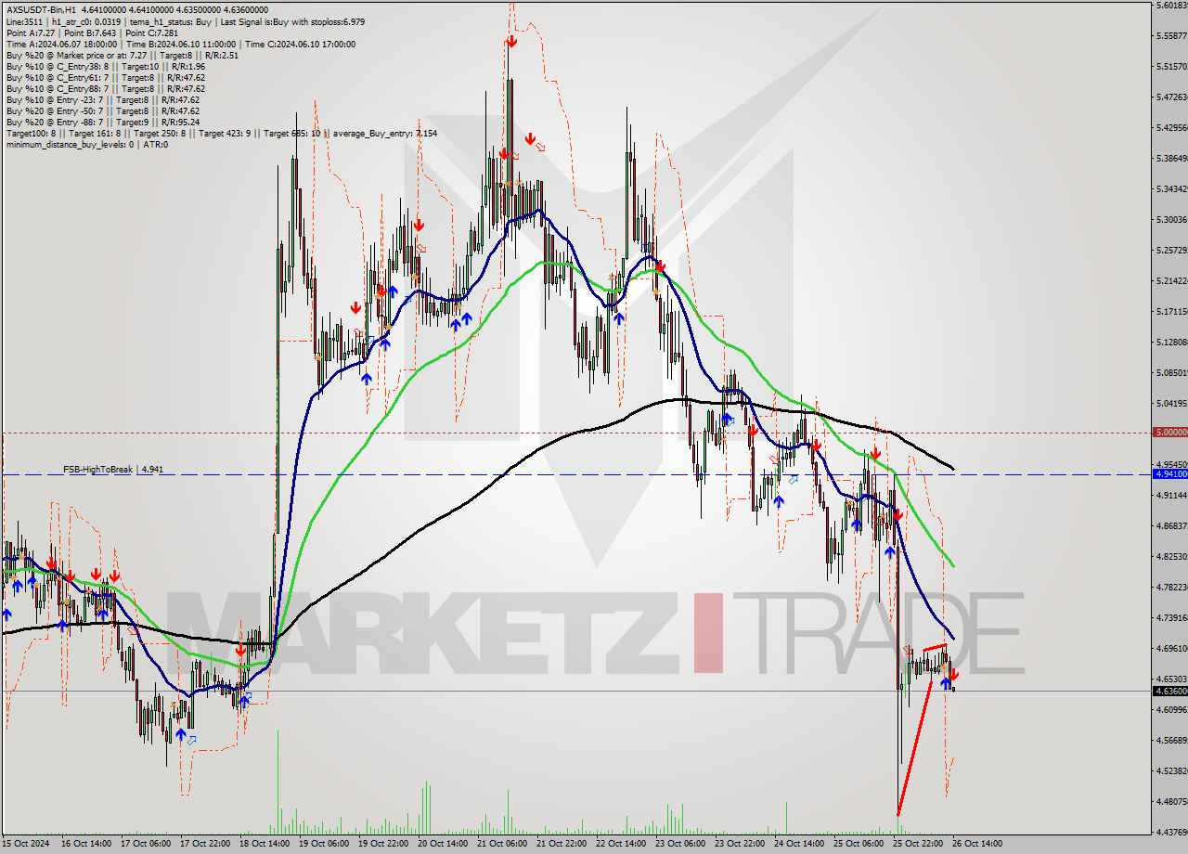This screenshot has height=854, width=1188.
Task: Click red sell arrow above 21 Oct peak
Action: [x=511, y=40]
